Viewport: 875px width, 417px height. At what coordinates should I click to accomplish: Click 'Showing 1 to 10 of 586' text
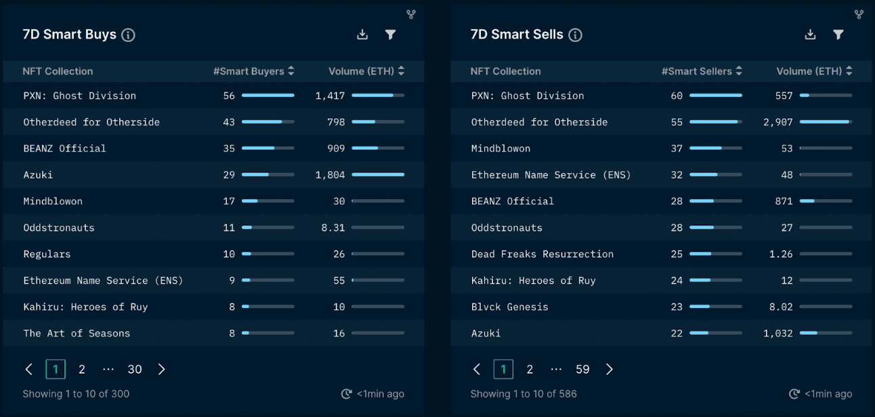(x=524, y=394)
